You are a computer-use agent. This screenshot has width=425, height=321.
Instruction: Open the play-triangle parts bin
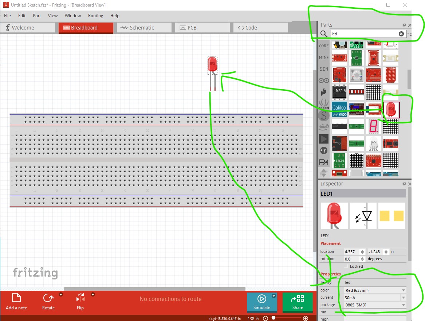click(324, 139)
